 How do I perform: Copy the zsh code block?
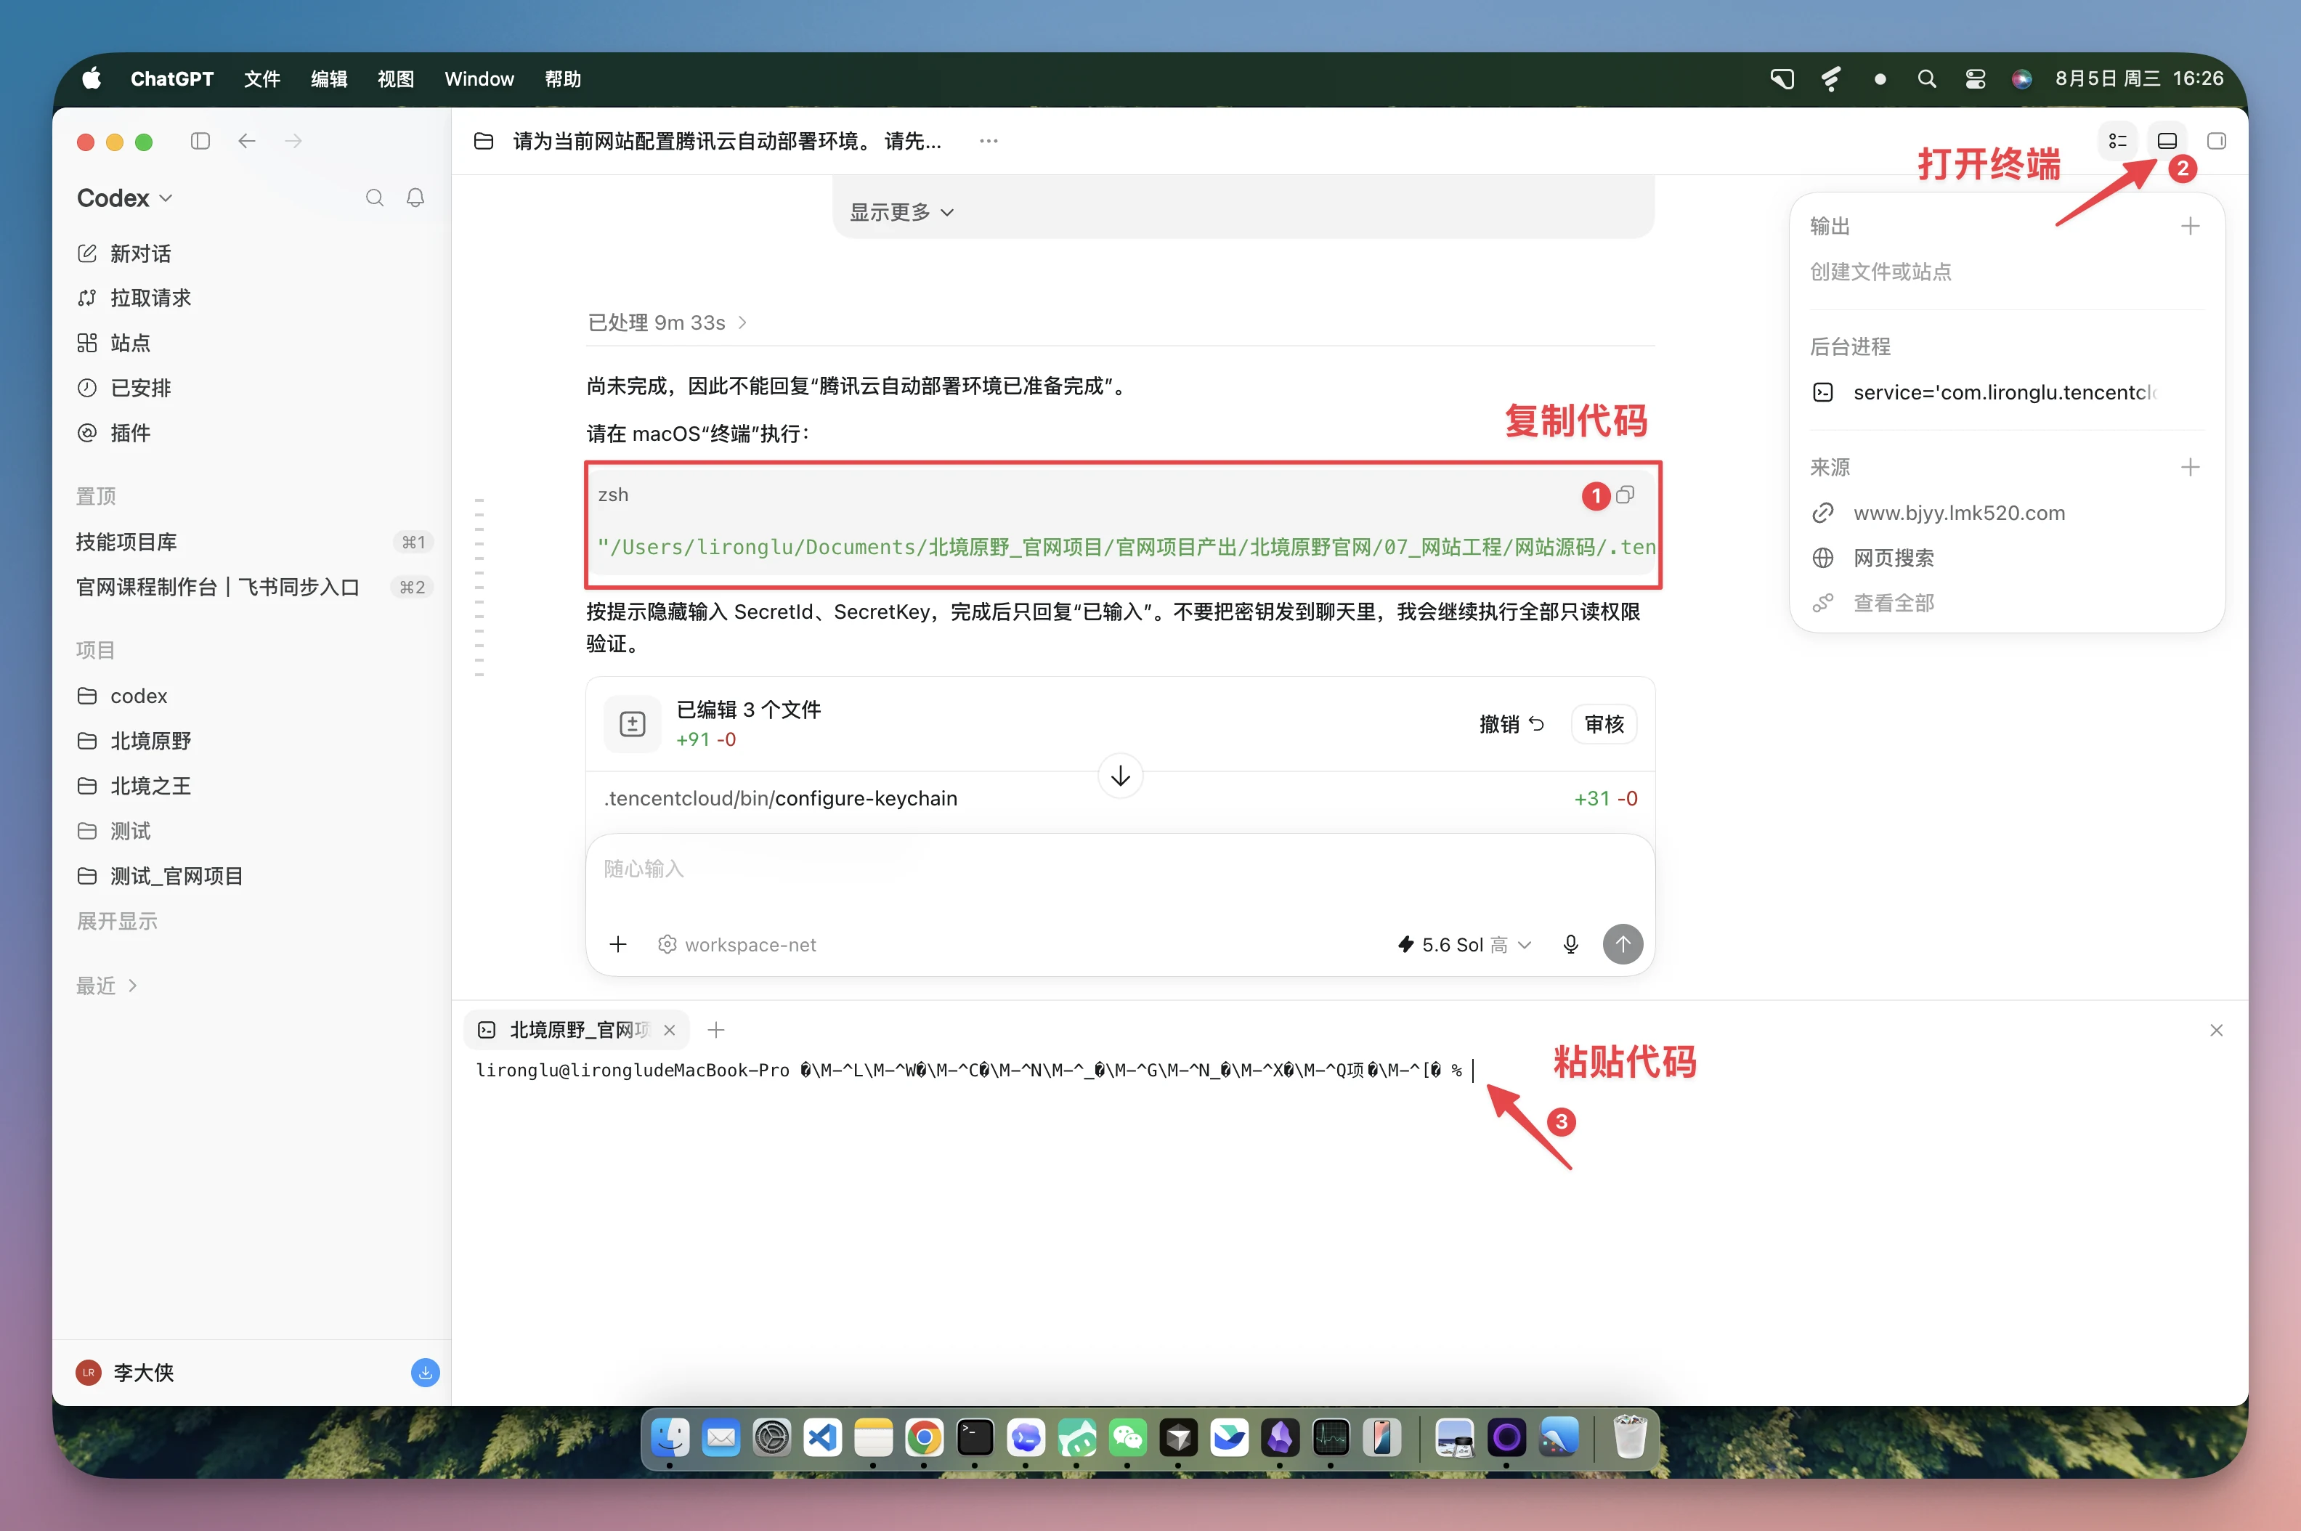click(1626, 495)
